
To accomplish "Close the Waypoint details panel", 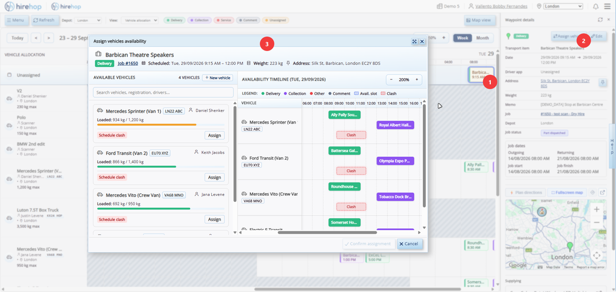I will 609,20.
